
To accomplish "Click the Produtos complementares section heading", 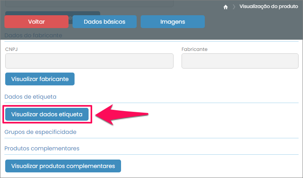I will coord(42,148).
